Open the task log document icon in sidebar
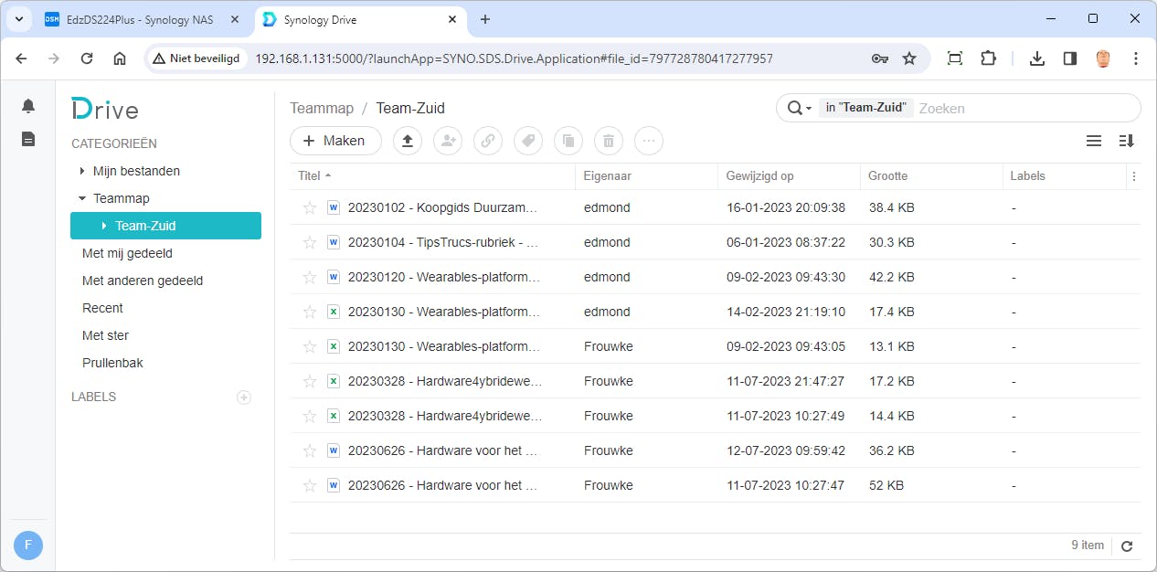 pyautogui.click(x=28, y=139)
